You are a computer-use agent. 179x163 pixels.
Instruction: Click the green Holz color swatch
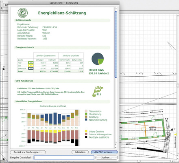coord(31,63)
